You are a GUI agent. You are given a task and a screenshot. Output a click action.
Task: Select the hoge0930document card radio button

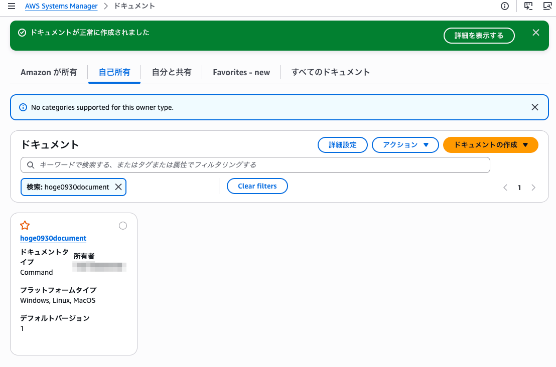(x=122, y=226)
